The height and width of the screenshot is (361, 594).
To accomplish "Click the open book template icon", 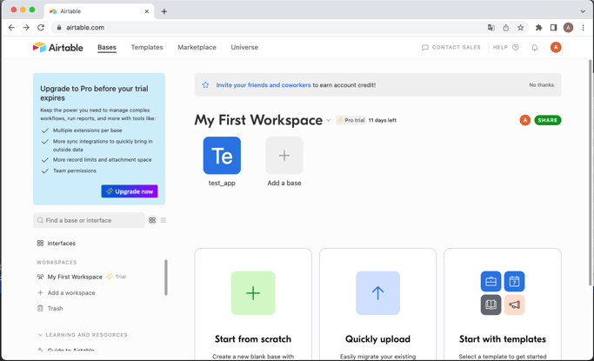I will coord(491,304).
